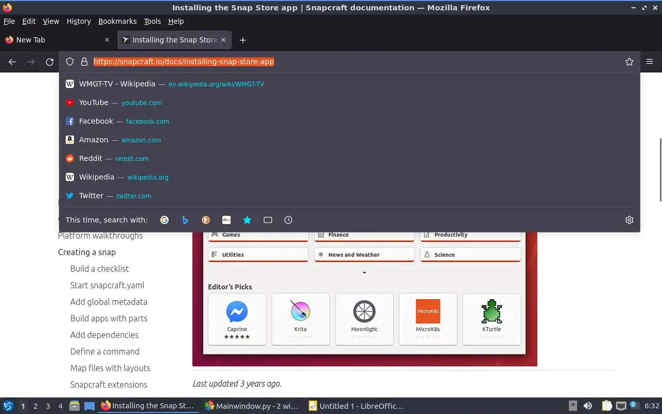The width and height of the screenshot is (662, 414).
Task: Expand categories with the down arrow
Action: (x=364, y=273)
